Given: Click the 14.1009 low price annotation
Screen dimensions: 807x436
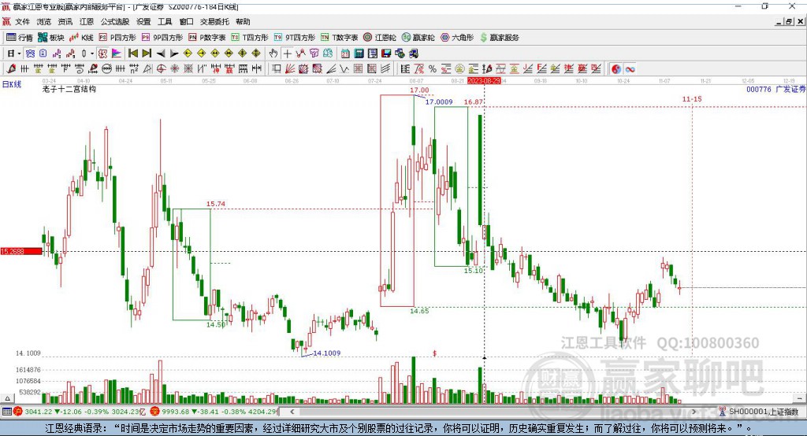Looking at the screenshot, I should point(327,353).
